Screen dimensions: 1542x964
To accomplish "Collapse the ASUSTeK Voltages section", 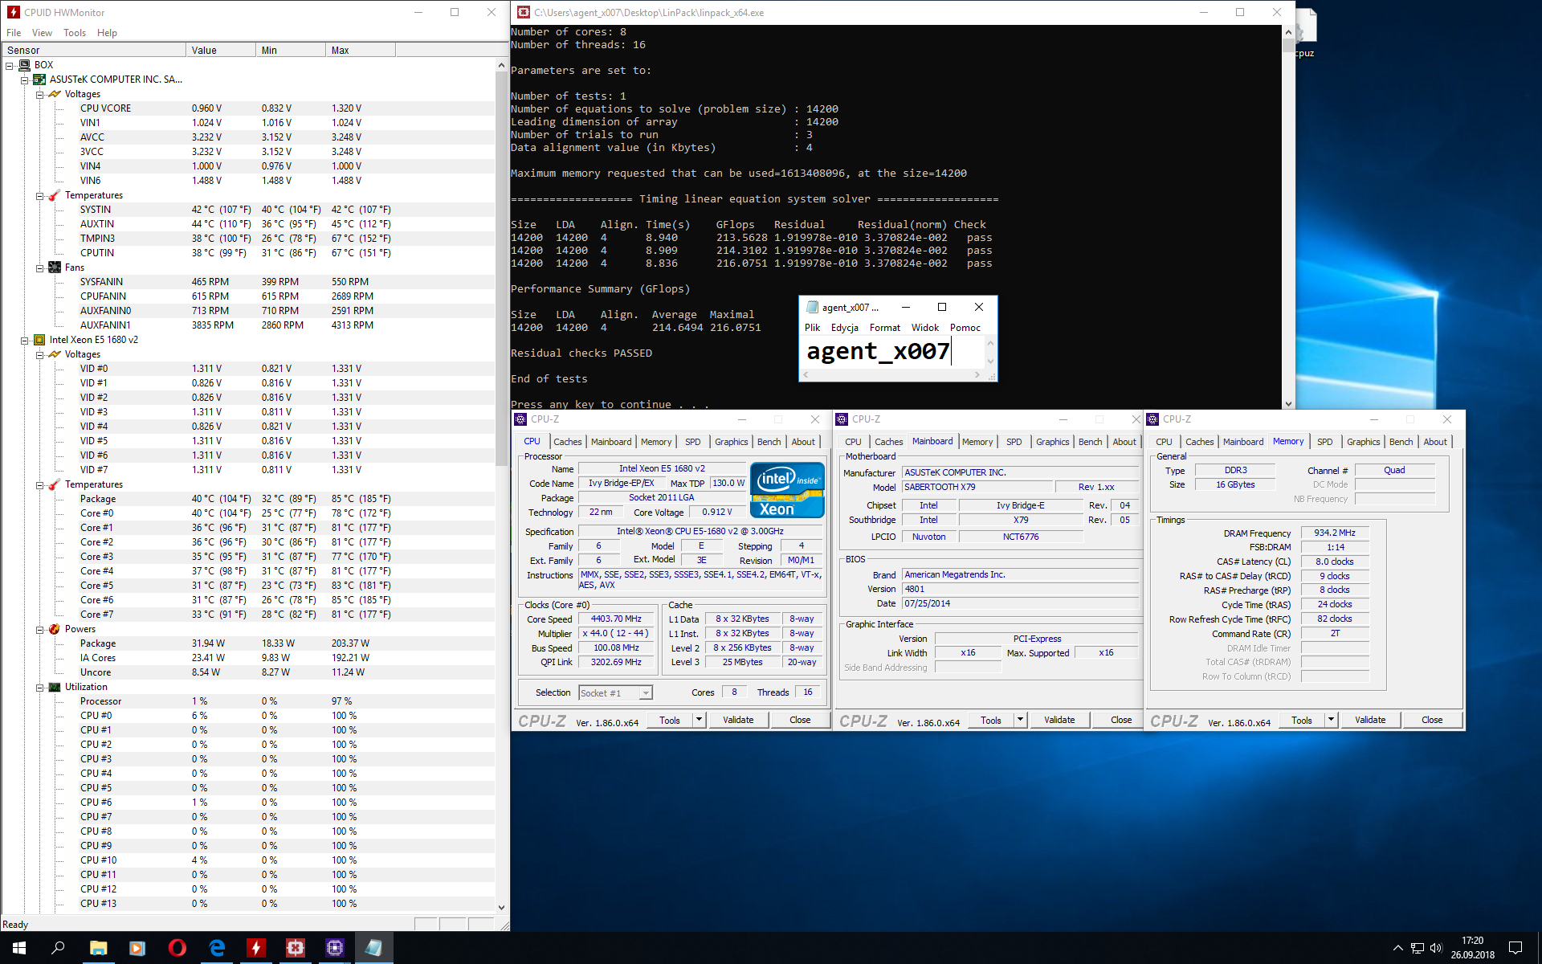I will pos(39,94).
